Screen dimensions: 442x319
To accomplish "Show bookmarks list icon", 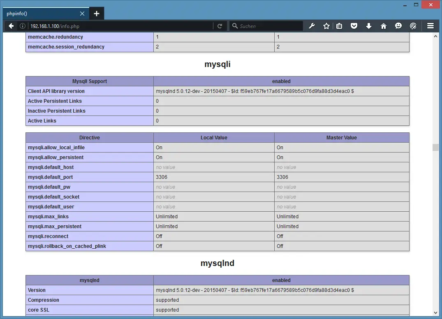I will [x=339, y=26].
